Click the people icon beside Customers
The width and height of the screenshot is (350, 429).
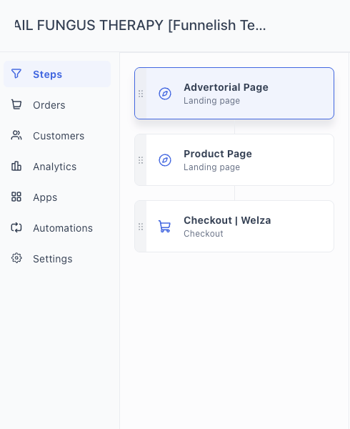pos(16,135)
